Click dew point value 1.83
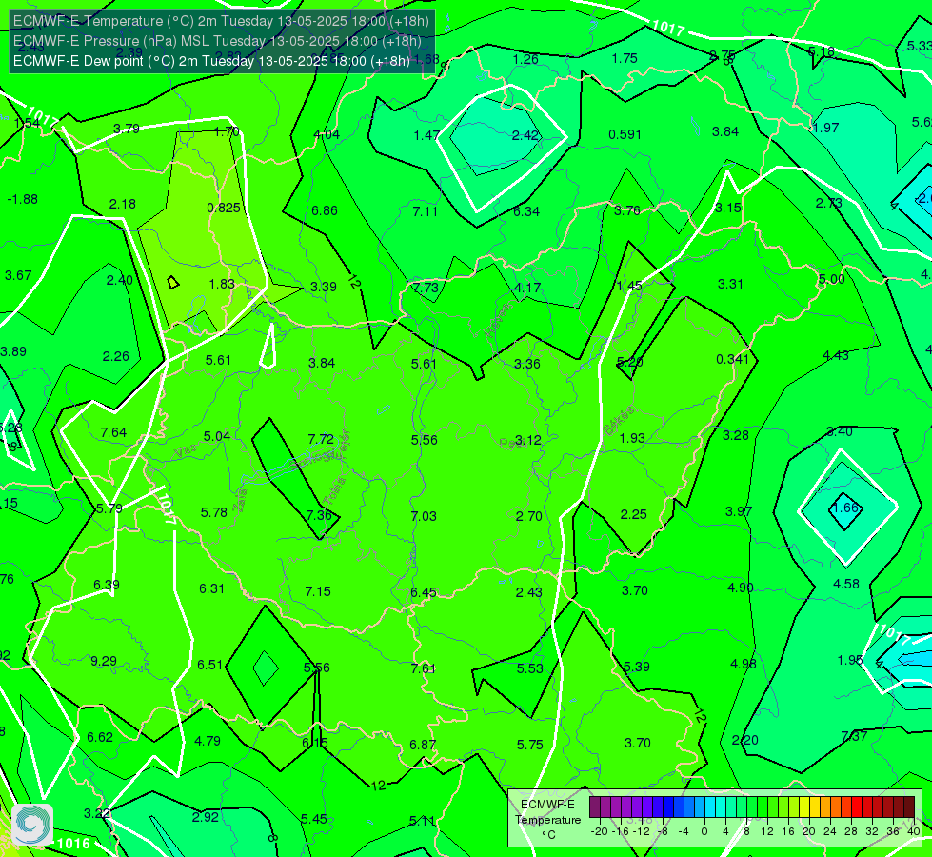932x857 pixels. click(222, 285)
